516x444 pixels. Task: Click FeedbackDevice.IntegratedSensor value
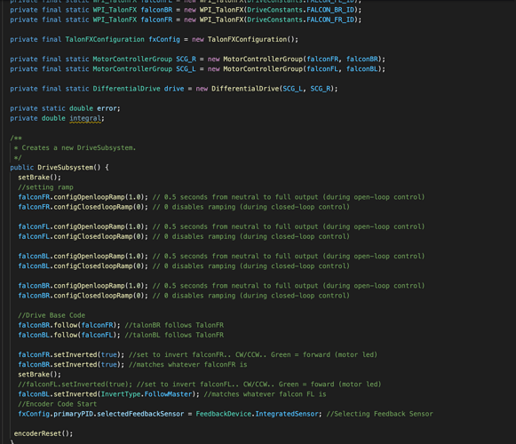257,414
